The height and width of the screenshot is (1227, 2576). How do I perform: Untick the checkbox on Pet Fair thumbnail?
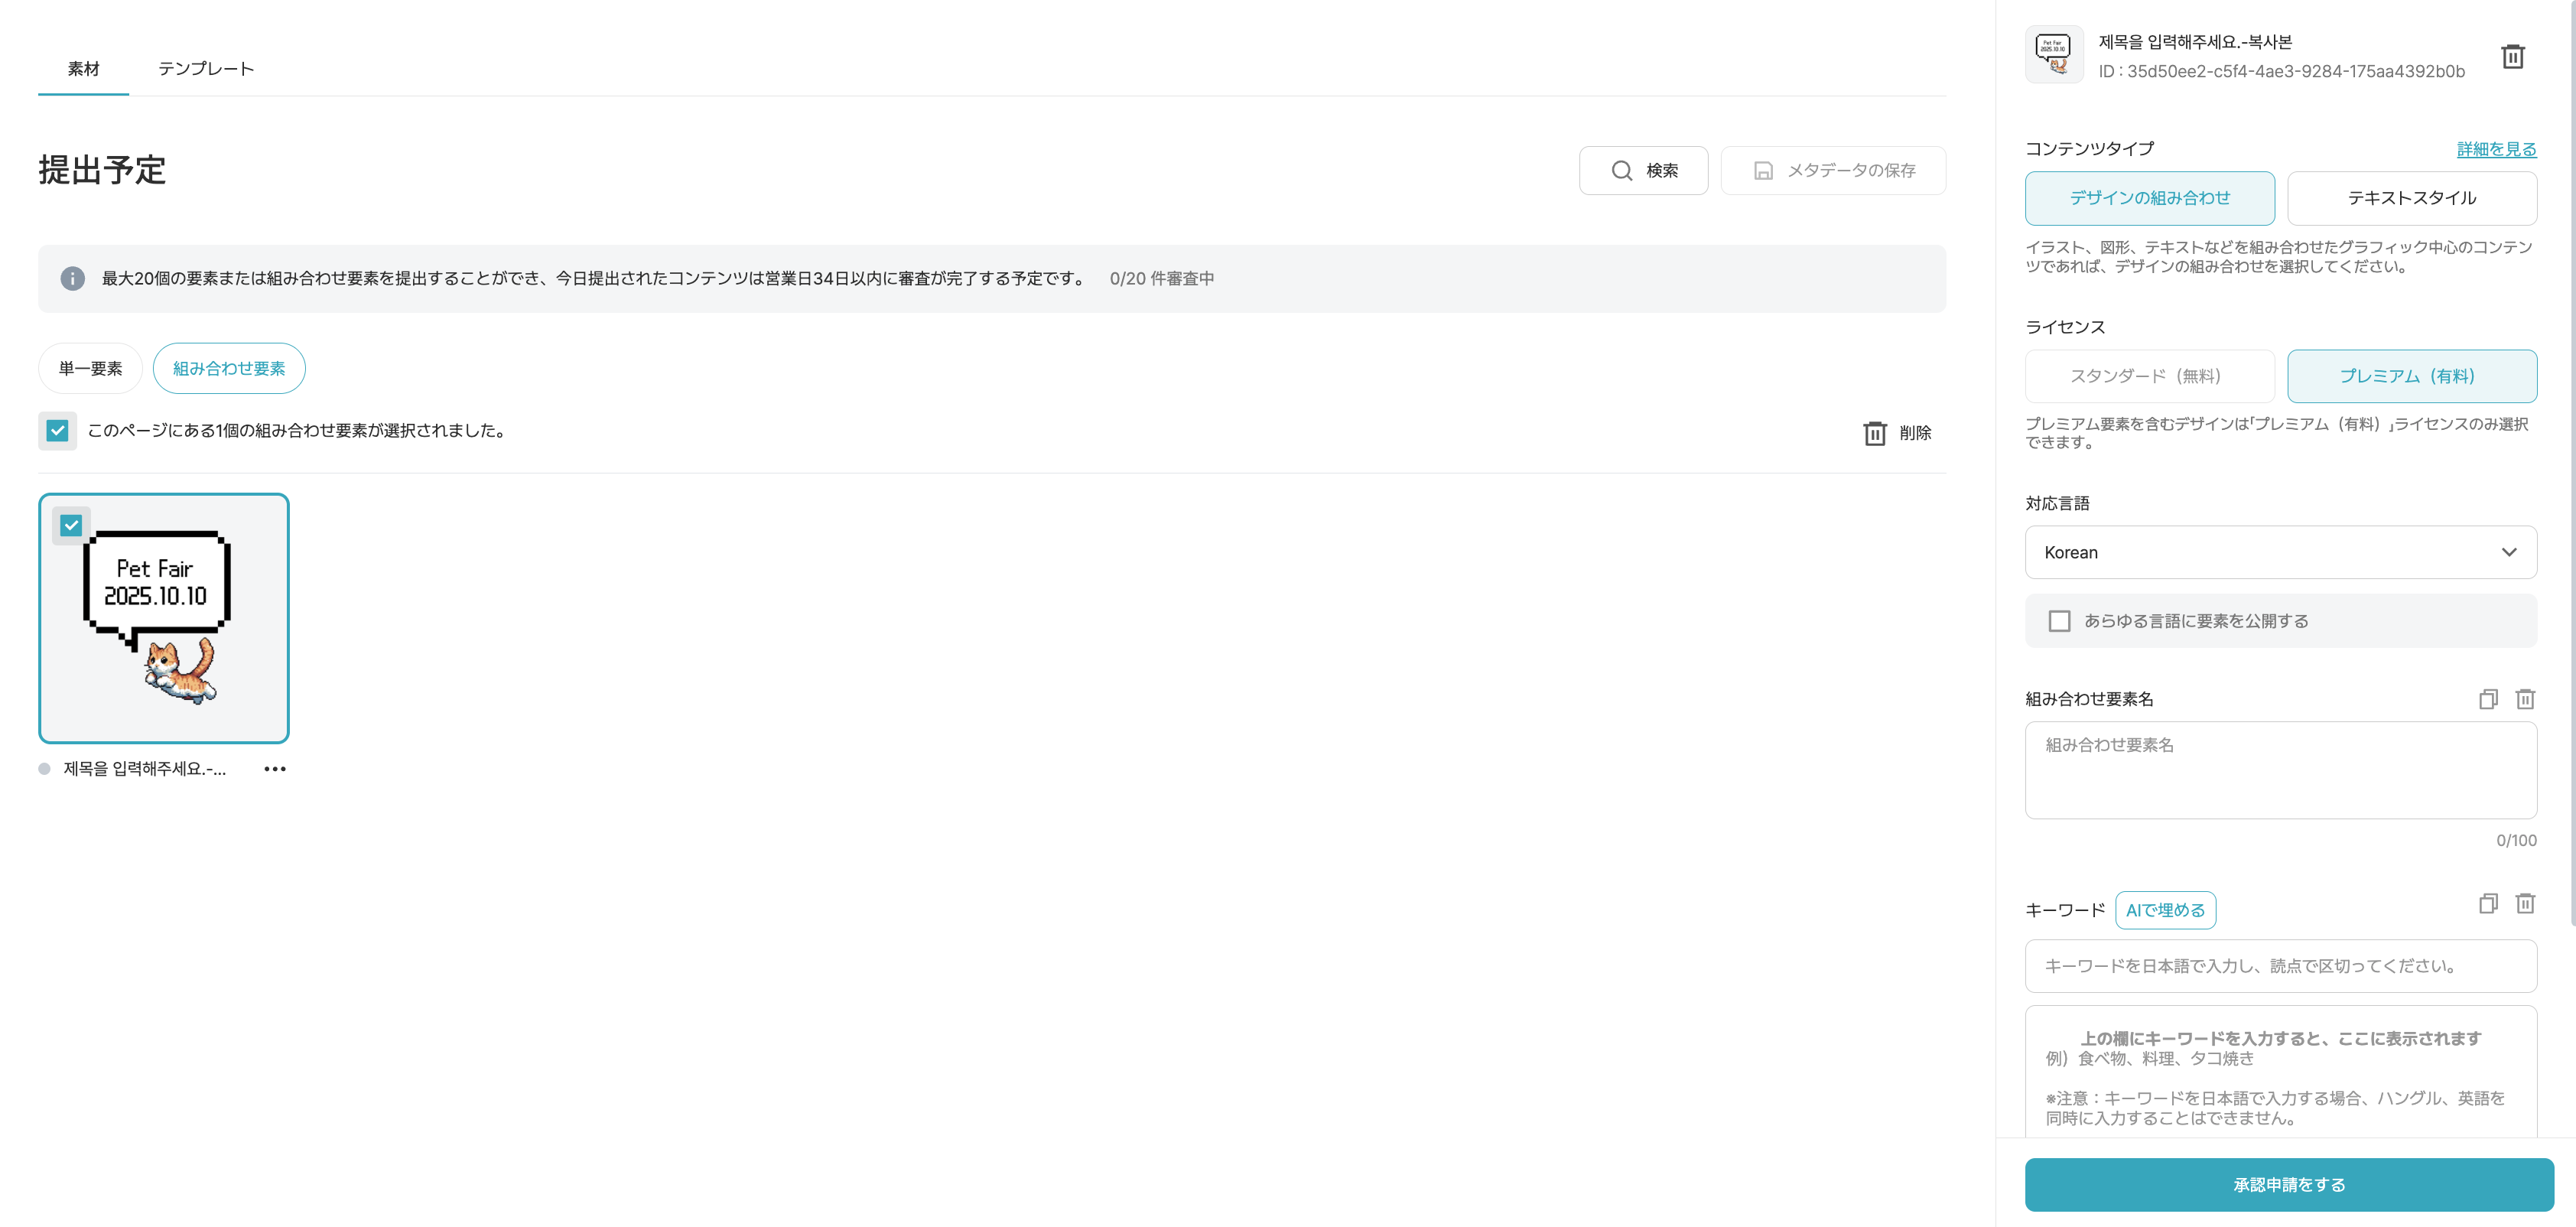click(x=71, y=525)
